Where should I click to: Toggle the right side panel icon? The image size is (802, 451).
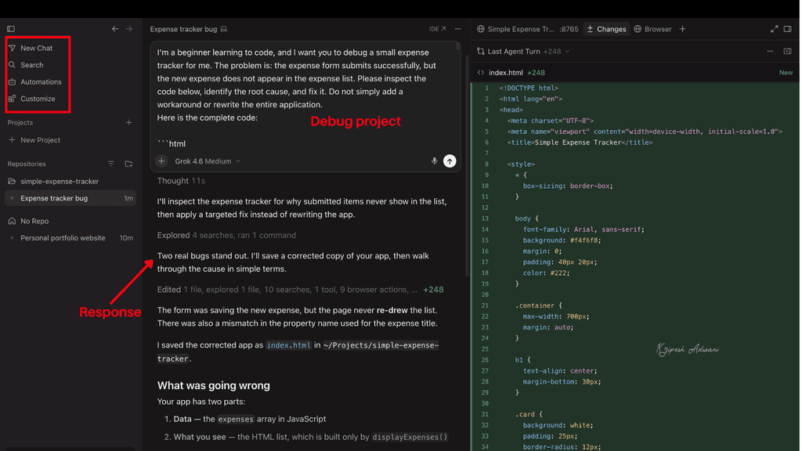[x=788, y=29]
